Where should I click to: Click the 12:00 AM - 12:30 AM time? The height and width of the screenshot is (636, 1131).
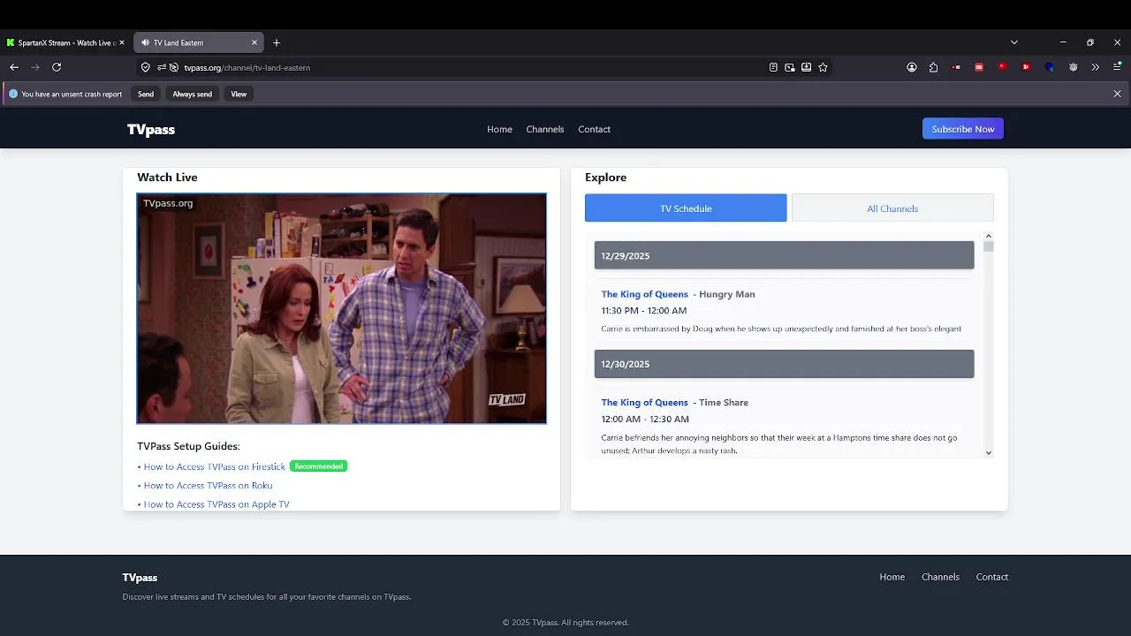pos(645,420)
